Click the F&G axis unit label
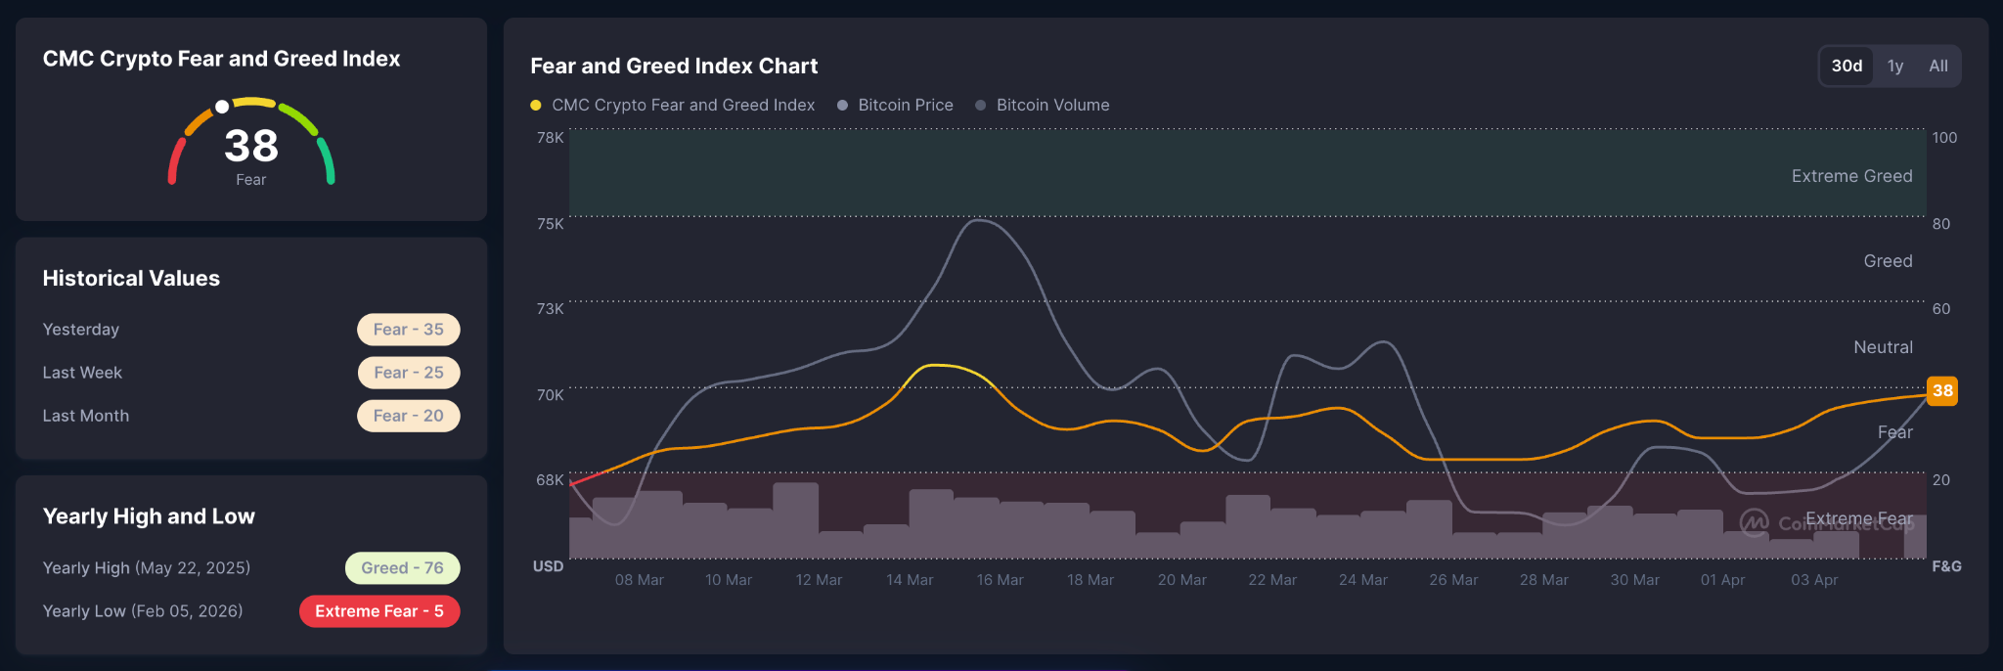The height and width of the screenshot is (671, 2003). pos(1946,566)
